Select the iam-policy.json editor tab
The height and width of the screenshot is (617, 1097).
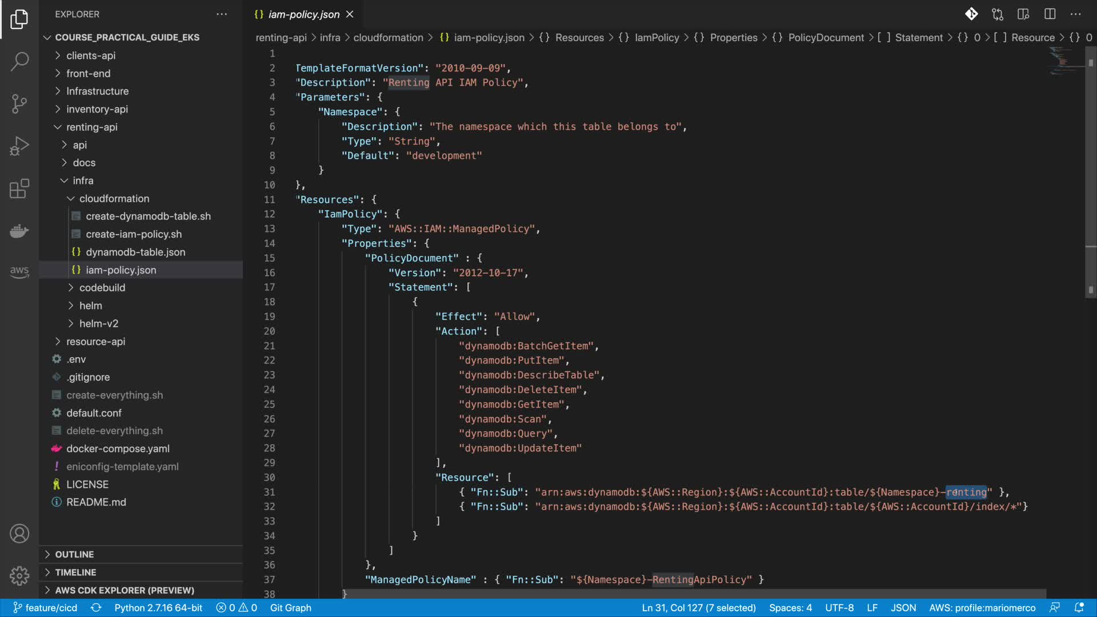[x=303, y=14]
